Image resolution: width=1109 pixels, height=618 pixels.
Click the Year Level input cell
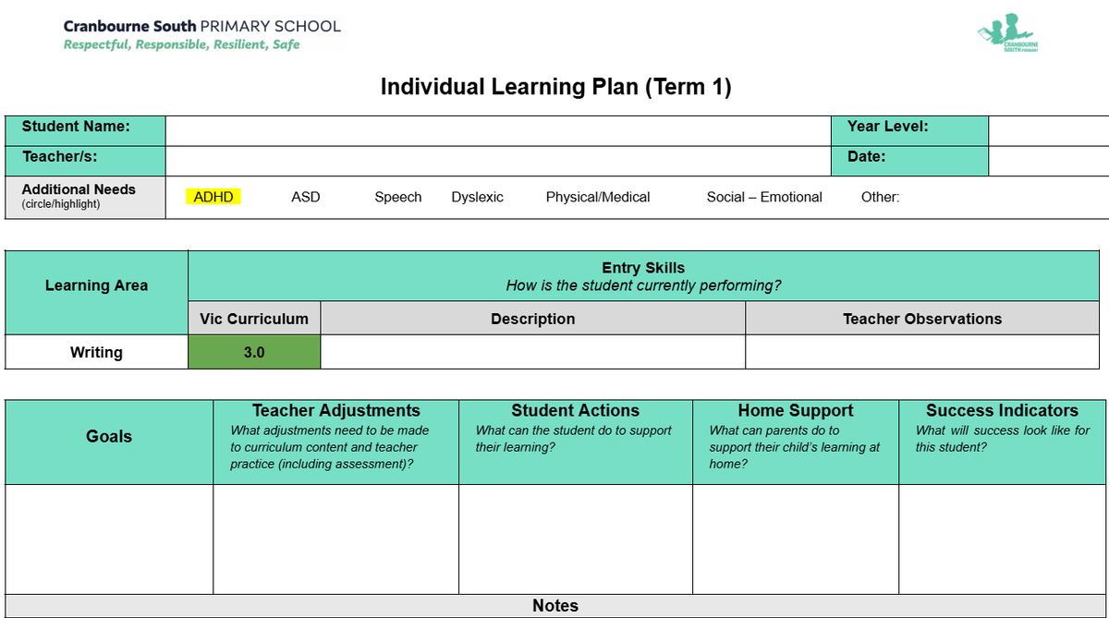click(x=1048, y=130)
